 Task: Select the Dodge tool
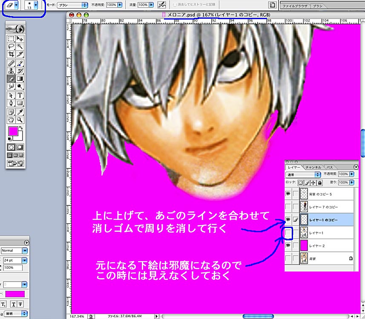tap(20, 87)
